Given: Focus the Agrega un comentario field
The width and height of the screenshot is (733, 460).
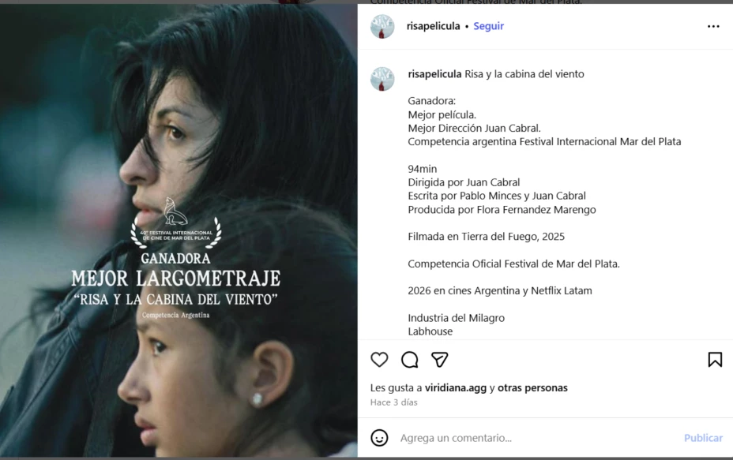Looking at the screenshot, I should 538,438.
